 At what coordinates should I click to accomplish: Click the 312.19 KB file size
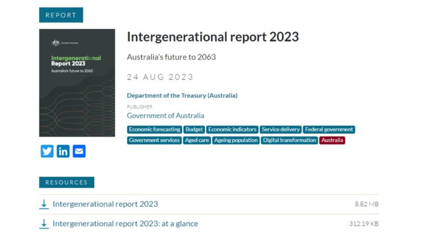click(x=364, y=224)
